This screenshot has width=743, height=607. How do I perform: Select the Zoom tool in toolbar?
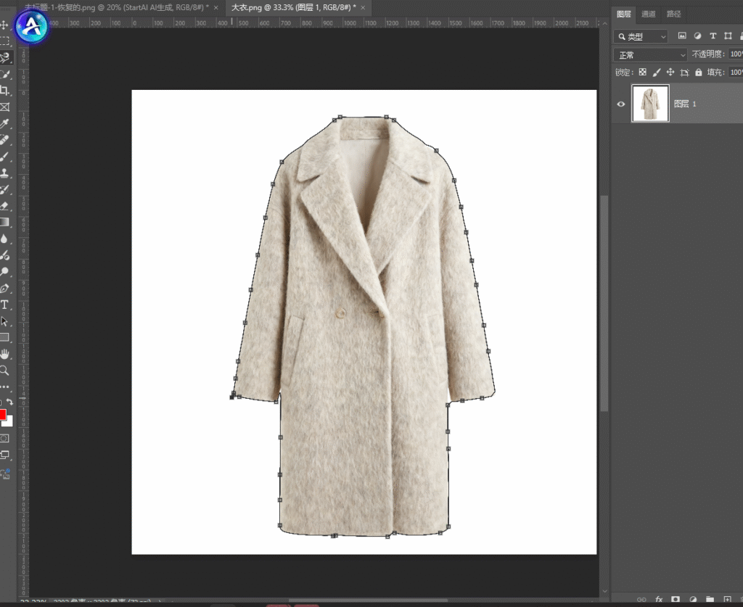coord(5,371)
